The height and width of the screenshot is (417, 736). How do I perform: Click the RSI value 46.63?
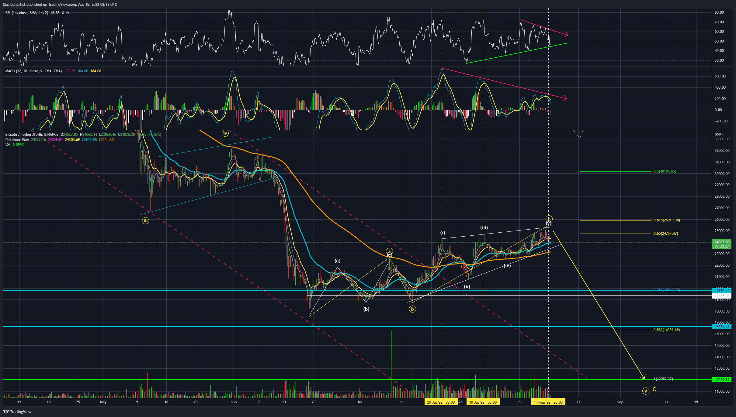pyautogui.click(x=55, y=13)
